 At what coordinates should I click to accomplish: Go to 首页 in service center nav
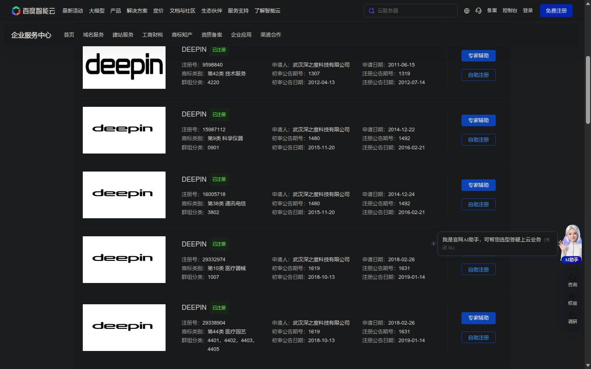pos(69,35)
